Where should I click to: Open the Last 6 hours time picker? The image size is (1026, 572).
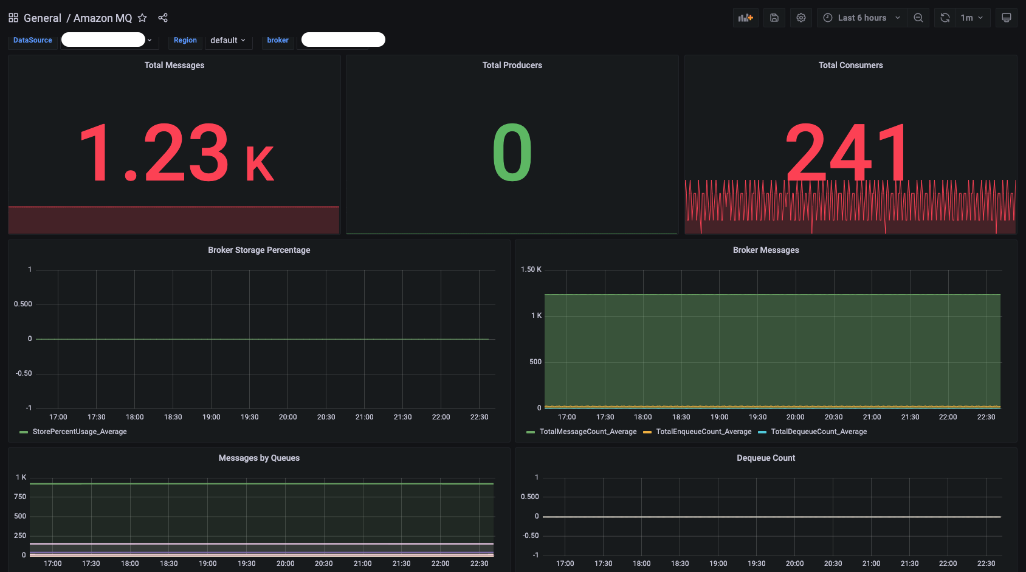[862, 18]
